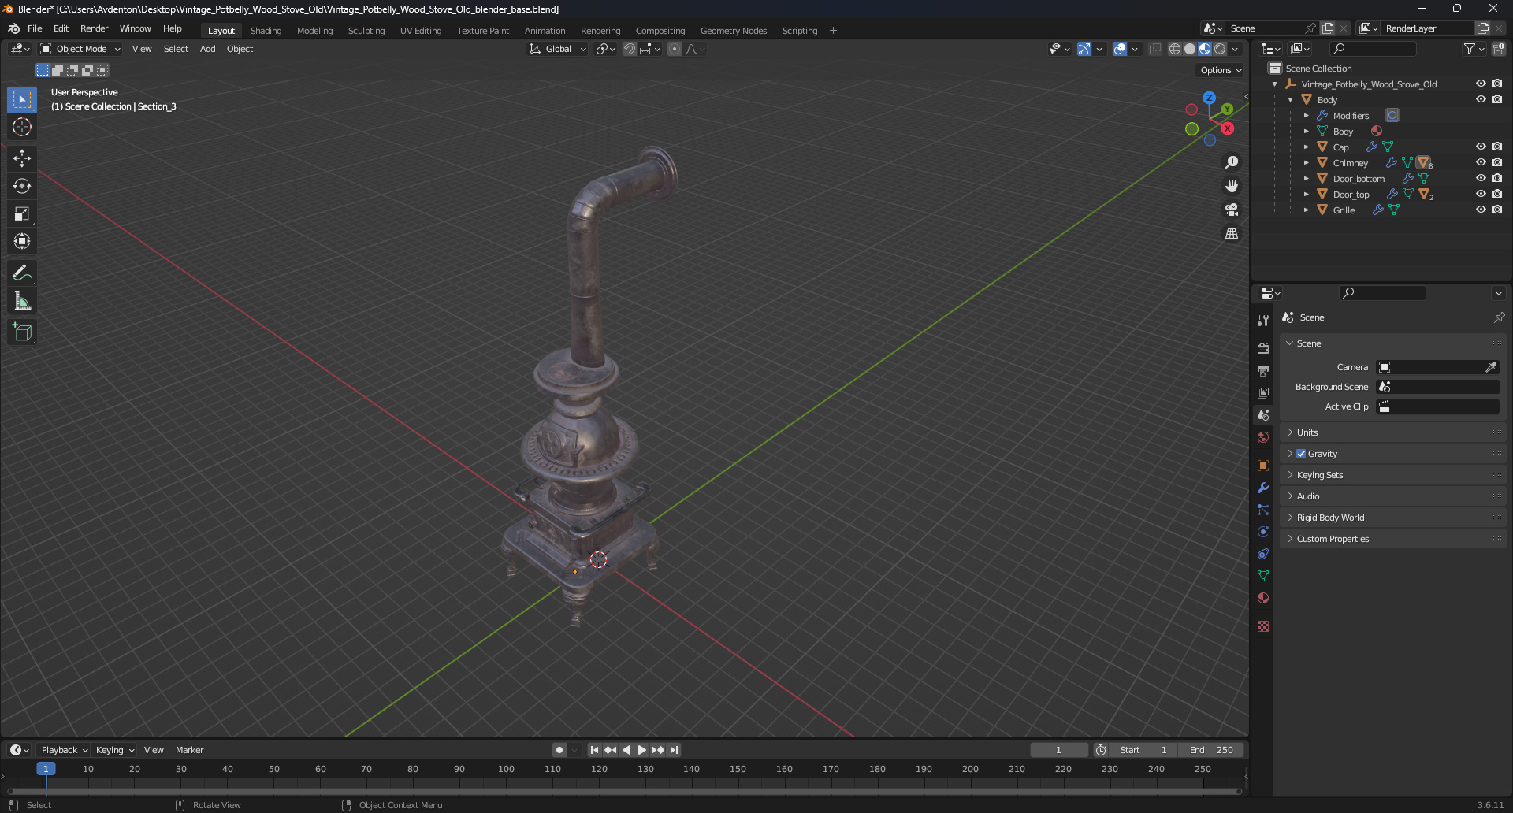Open the View Layer properties tab

[x=1263, y=392]
